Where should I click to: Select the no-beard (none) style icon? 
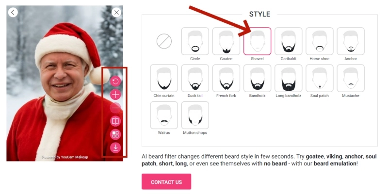tap(164, 41)
